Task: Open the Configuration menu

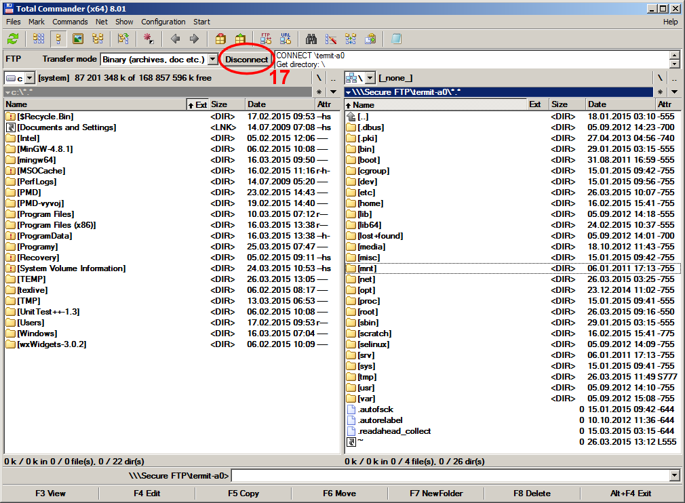Action: (163, 22)
